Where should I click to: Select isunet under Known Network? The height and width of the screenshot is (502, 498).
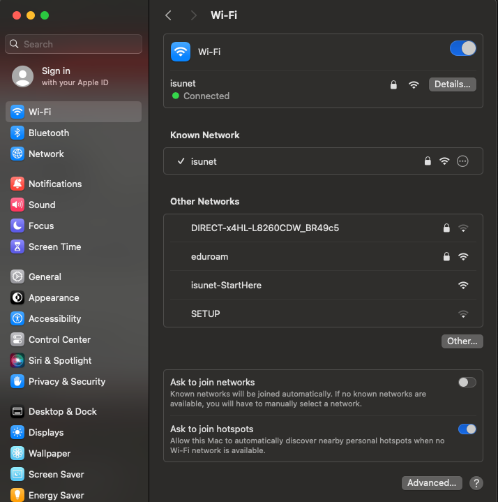point(323,161)
